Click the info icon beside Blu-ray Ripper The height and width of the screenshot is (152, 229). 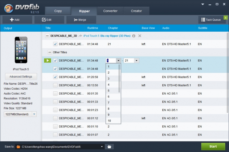tap(134, 36)
